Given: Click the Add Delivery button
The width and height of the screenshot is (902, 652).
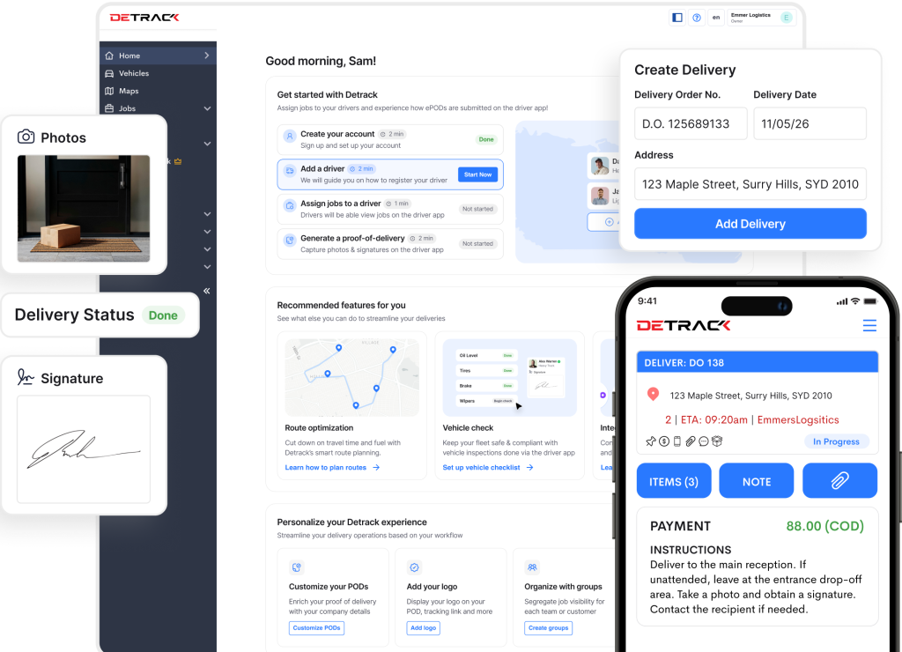Looking at the screenshot, I should coord(750,224).
